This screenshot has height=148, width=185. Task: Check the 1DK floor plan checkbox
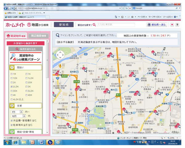click(12, 78)
